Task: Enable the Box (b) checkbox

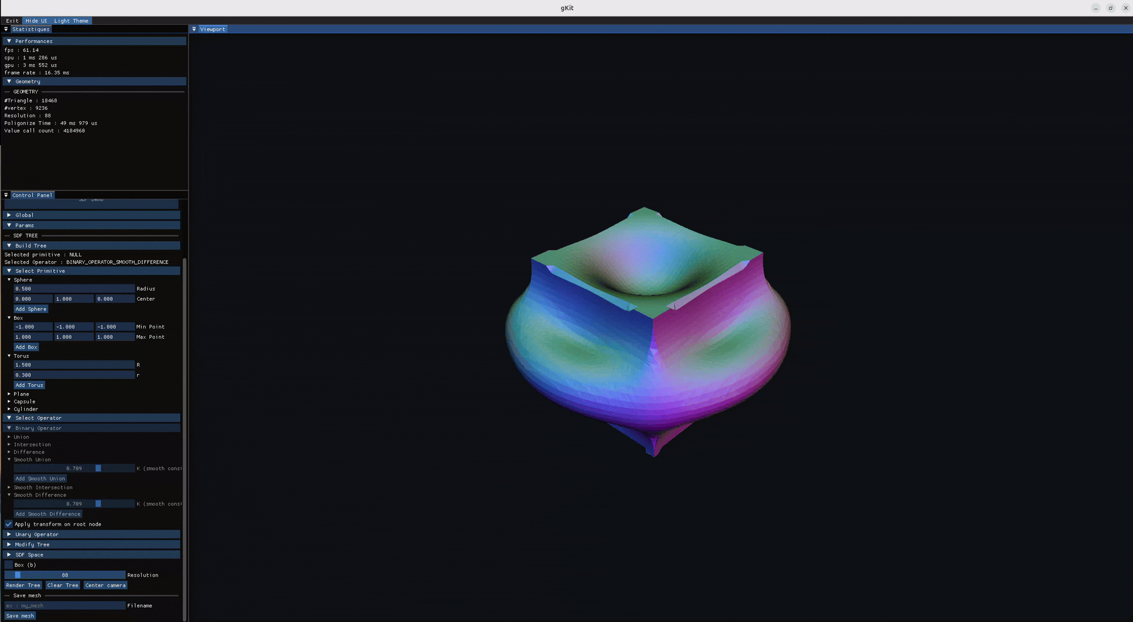Action: 8,565
